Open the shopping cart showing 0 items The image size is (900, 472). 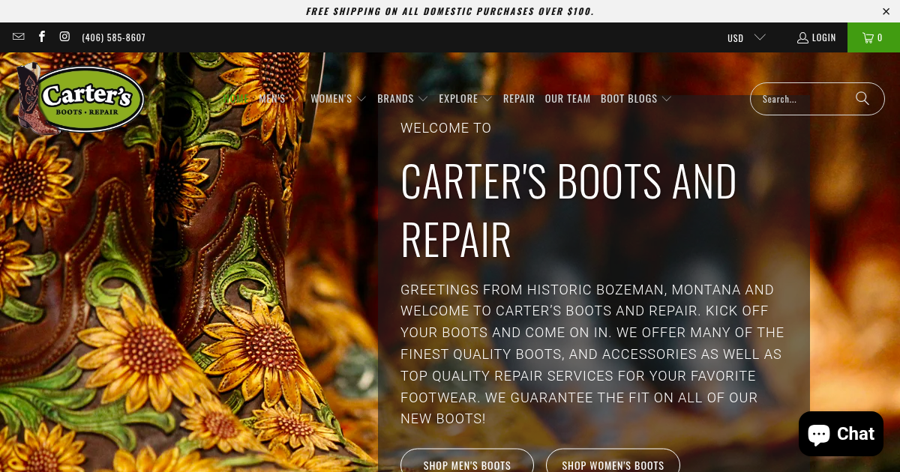coord(873,37)
